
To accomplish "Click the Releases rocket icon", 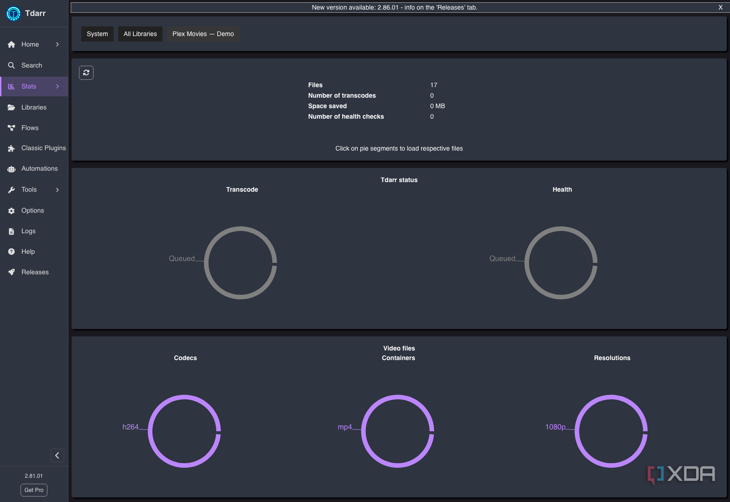I will 11,272.
